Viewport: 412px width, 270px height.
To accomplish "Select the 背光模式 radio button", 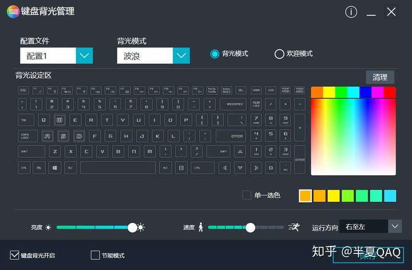I will [215, 54].
